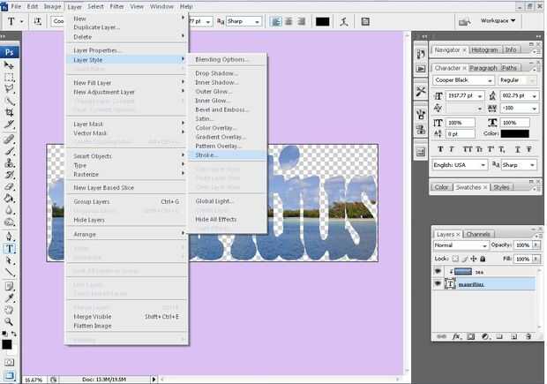
Task: Select the Eraser tool
Action: point(9,187)
